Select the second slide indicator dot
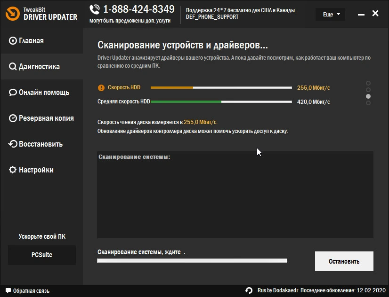Screen dimensions: 389x297 368,90
